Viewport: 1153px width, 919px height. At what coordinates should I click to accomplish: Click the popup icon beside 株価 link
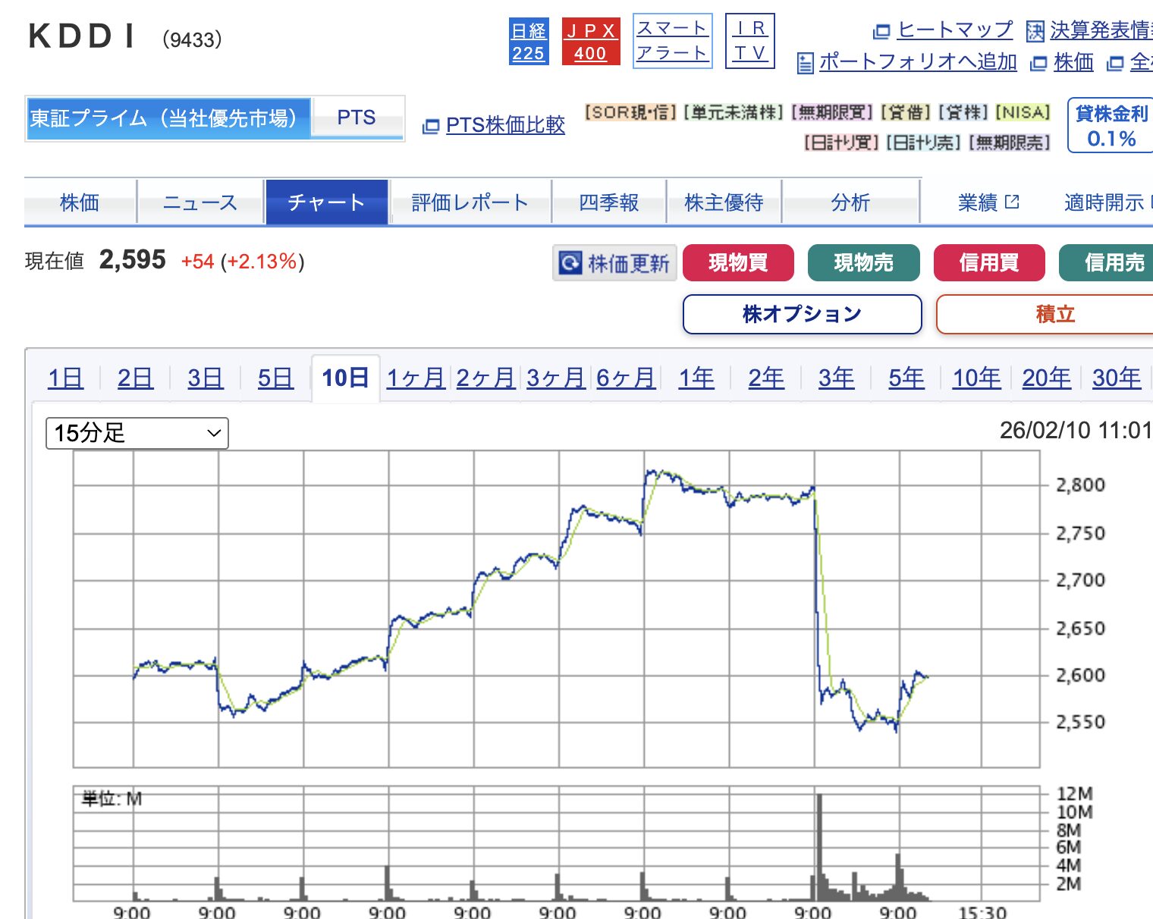coord(1038,64)
